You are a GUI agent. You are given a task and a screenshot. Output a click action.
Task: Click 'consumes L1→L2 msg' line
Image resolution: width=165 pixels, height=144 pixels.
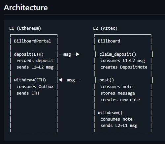click(x=123, y=61)
